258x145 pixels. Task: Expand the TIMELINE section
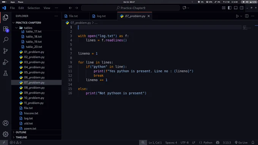[x=21, y=137]
